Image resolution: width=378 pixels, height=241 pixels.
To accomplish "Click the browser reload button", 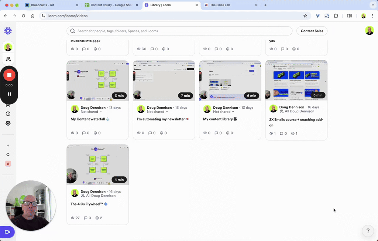I will coord(23,16).
